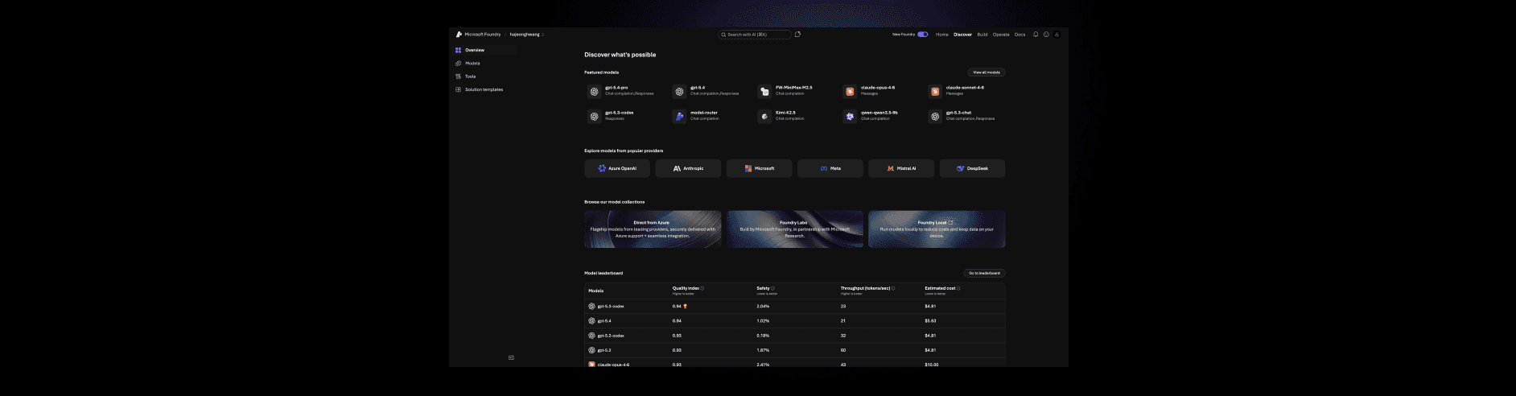Toggle the New Foundry switch

point(923,35)
